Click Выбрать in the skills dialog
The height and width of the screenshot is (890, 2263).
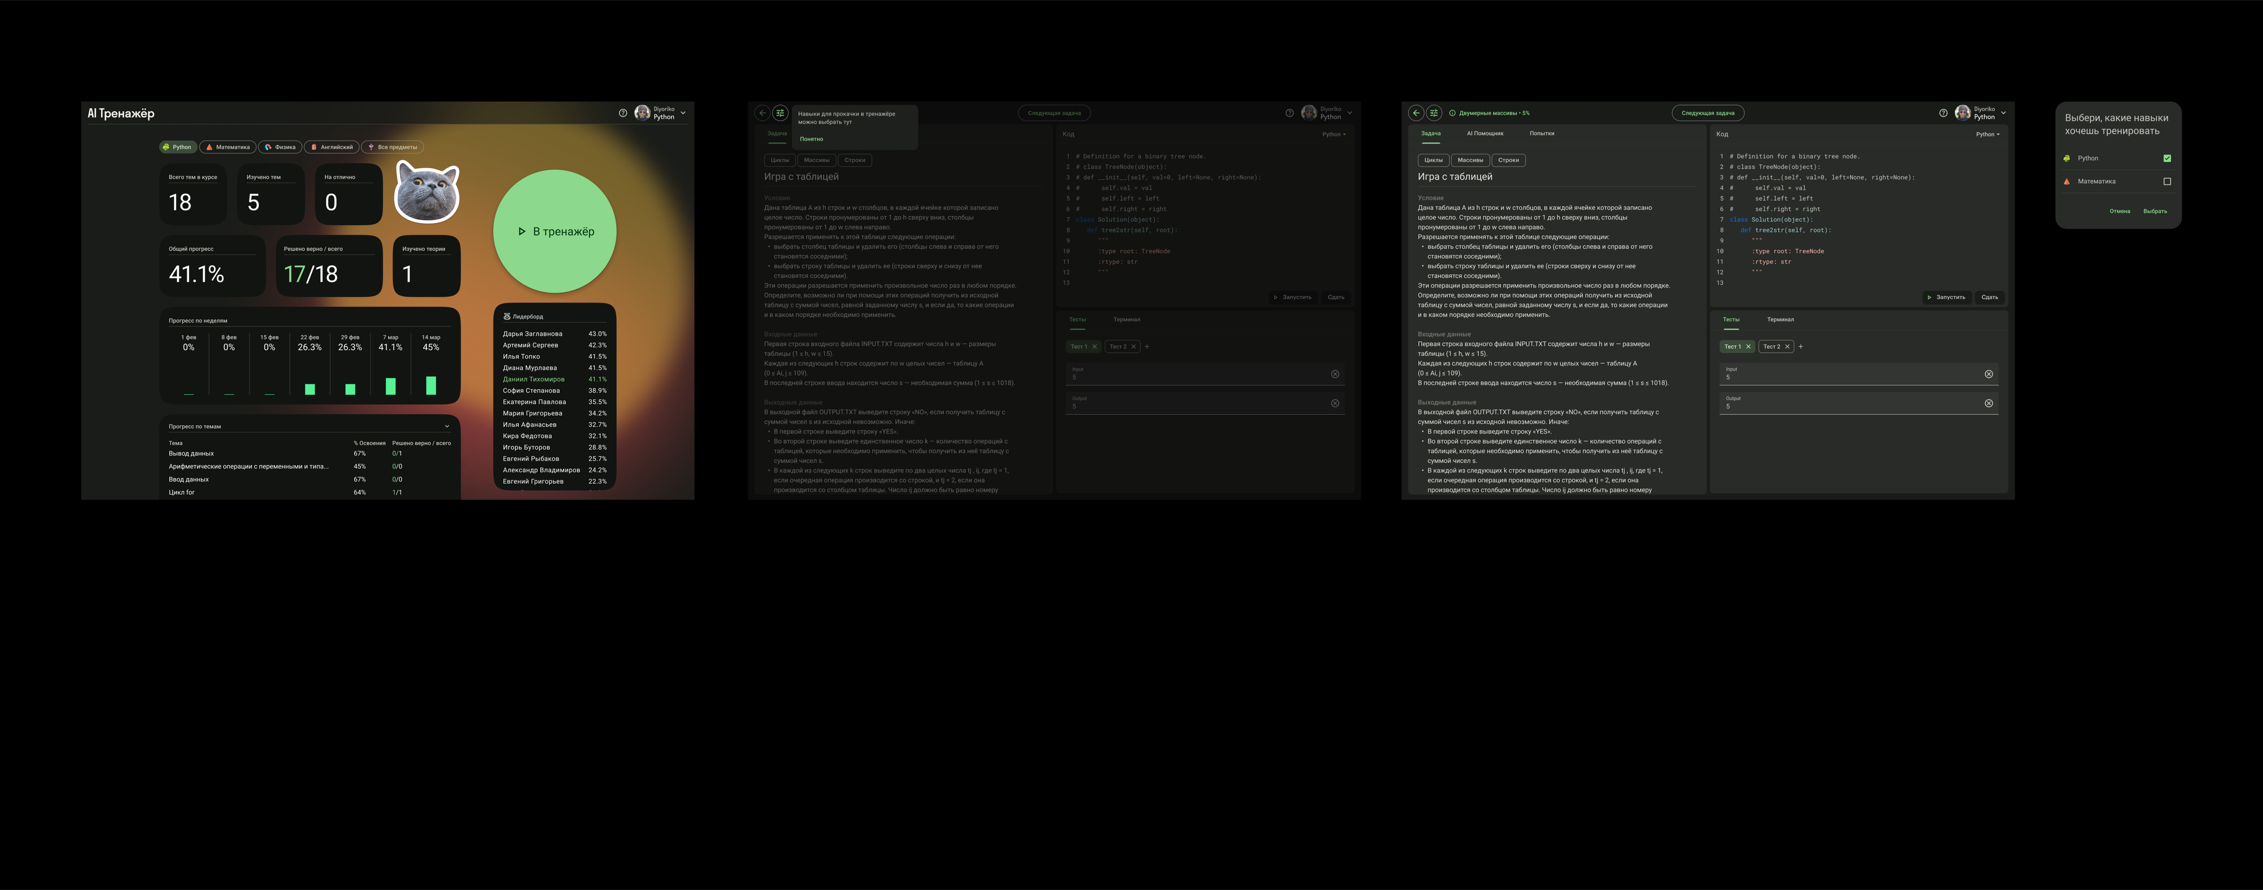coord(2154,212)
